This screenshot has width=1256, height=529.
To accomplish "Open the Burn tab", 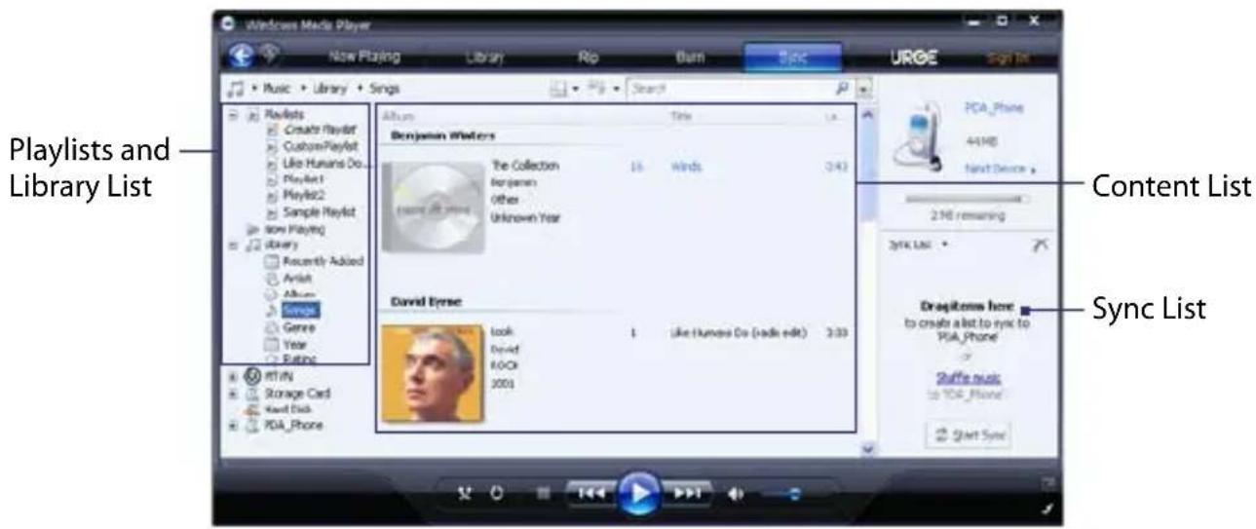I will pos(689,58).
